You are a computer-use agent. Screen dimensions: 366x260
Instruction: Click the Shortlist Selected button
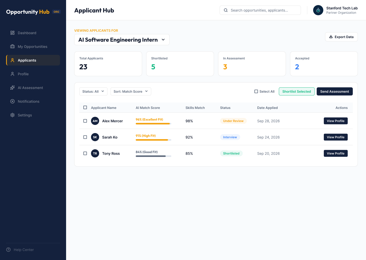coord(297,91)
